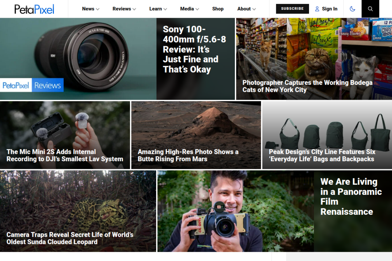392x261 pixels.
Task: Expand the Media dropdown chevron
Action: click(x=197, y=9)
